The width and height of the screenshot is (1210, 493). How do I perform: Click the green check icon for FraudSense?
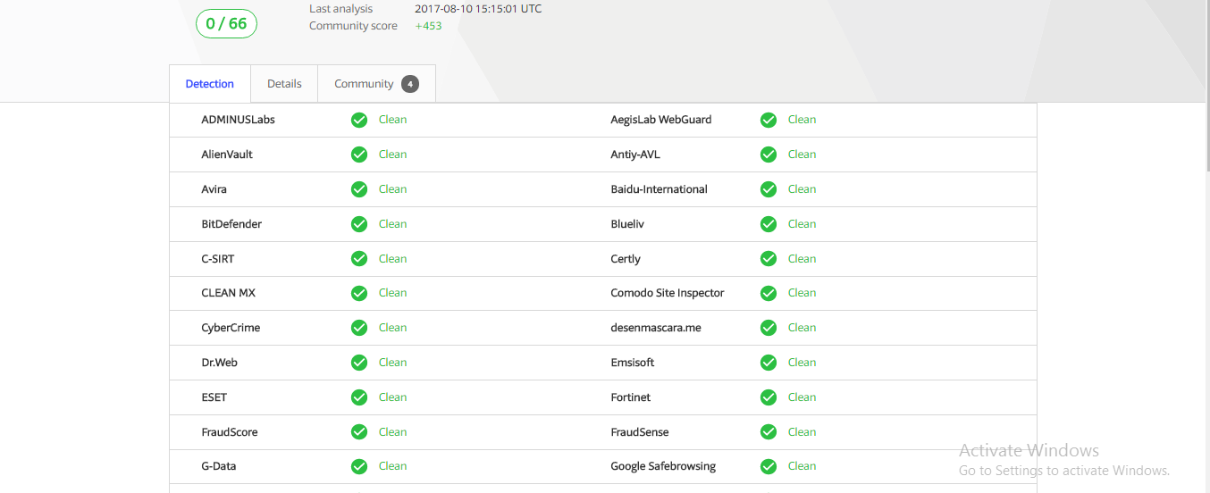pos(769,432)
